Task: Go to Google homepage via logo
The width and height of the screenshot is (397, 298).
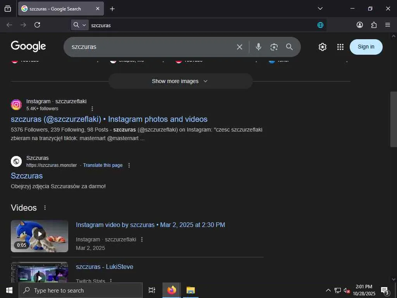Action: pyautogui.click(x=28, y=47)
